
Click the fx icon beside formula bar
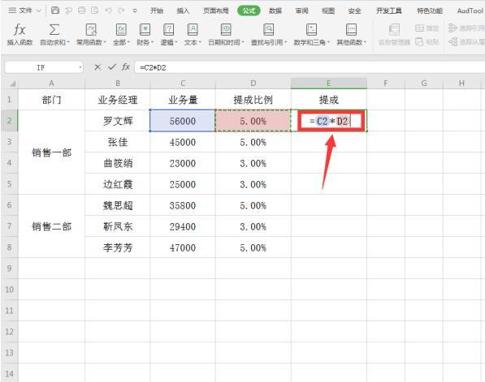pos(125,67)
